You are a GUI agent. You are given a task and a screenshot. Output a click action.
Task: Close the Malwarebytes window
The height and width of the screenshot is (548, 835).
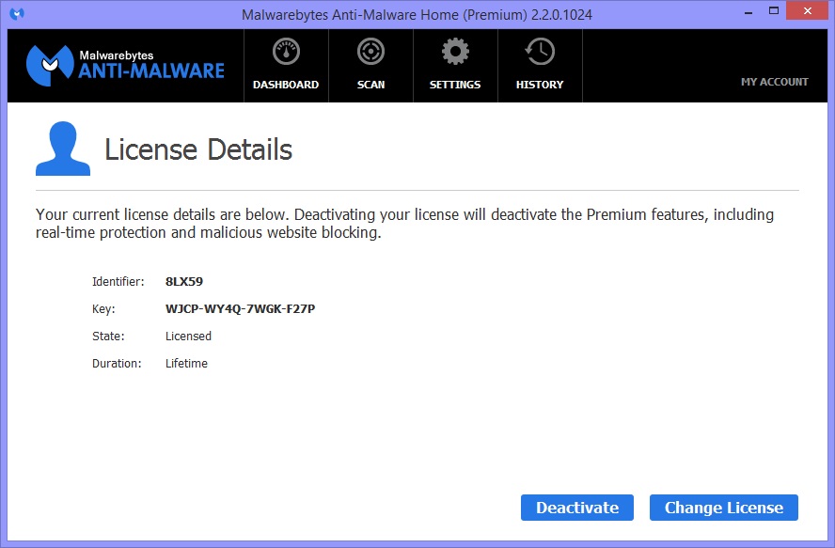(808, 10)
